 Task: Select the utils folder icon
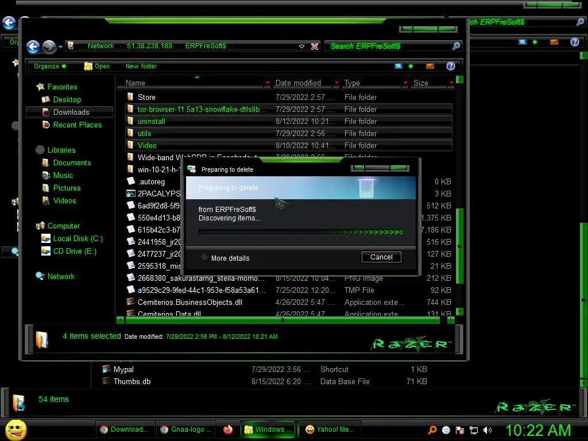(x=130, y=133)
